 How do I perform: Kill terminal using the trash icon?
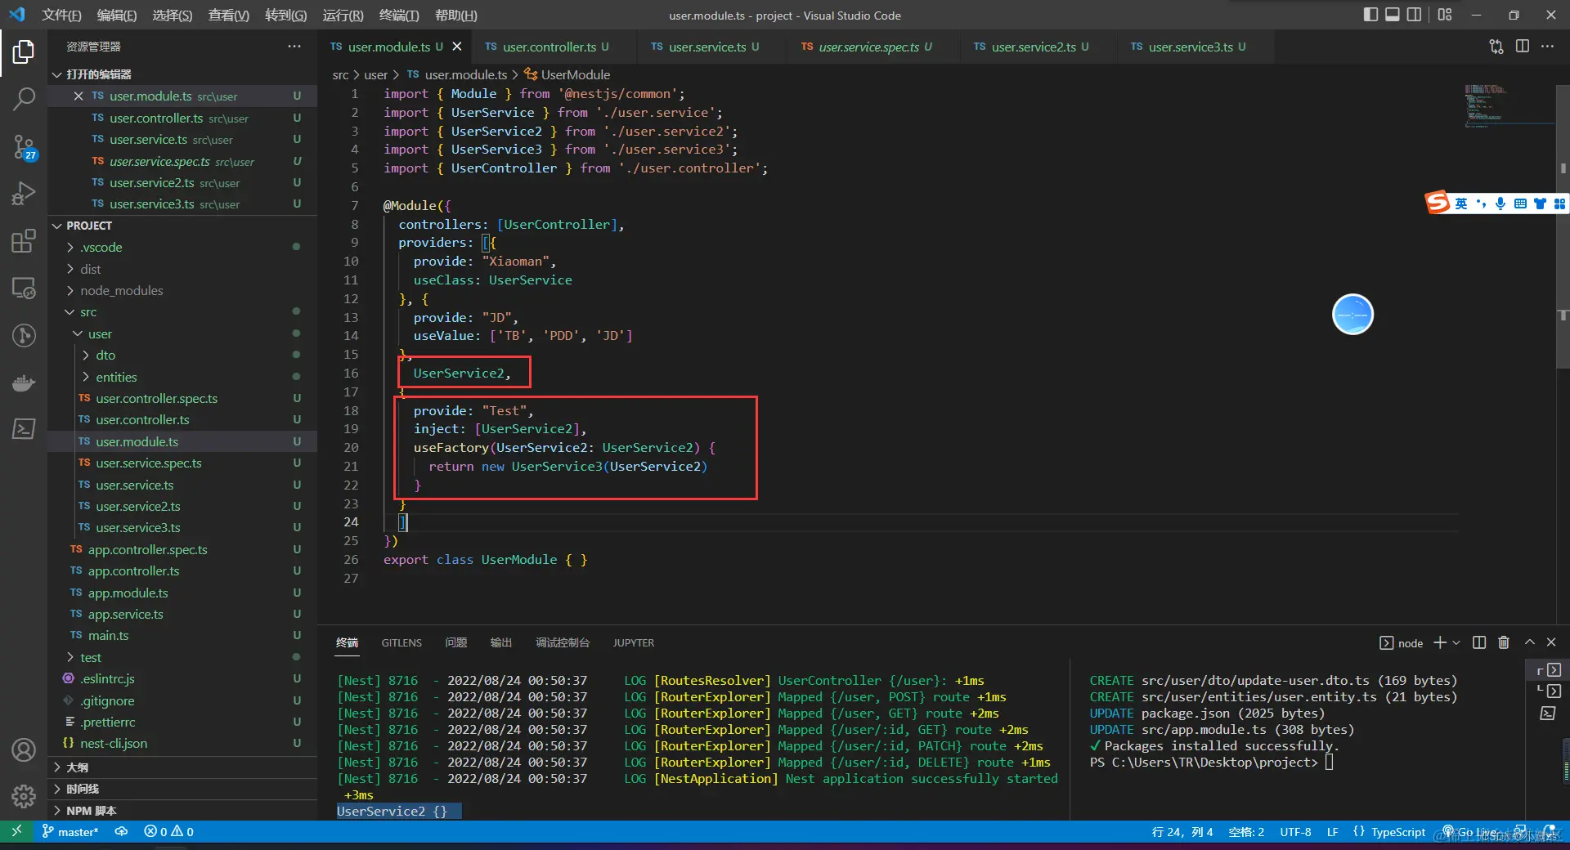pyautogui.click(x=1503, y=642)
